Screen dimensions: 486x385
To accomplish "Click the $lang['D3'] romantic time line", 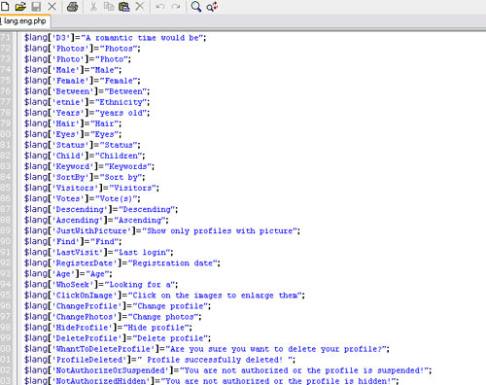I will pyautogui.click(x=115, y=38).
